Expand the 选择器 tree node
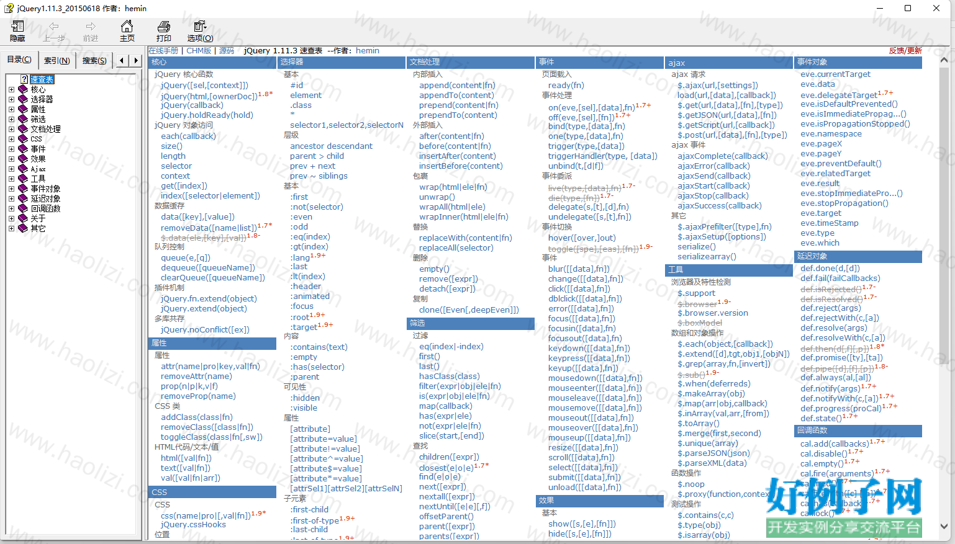 tap(11, 99)
